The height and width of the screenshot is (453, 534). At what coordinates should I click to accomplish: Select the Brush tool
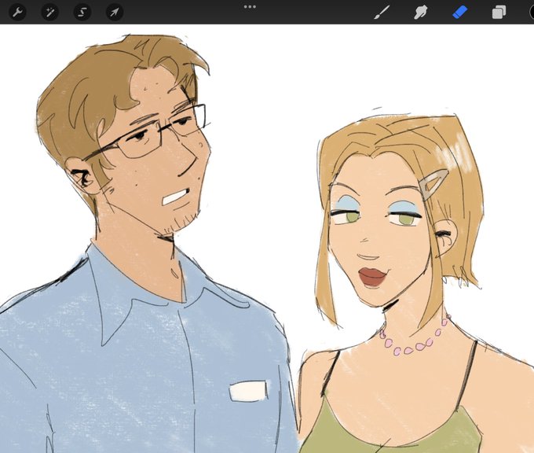pyautogui.click(x=382, y=13)
